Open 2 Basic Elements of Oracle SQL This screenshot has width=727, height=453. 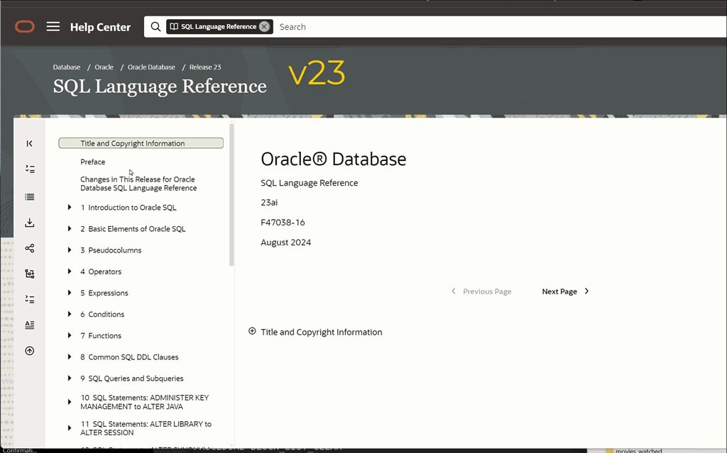coord(133,229)
